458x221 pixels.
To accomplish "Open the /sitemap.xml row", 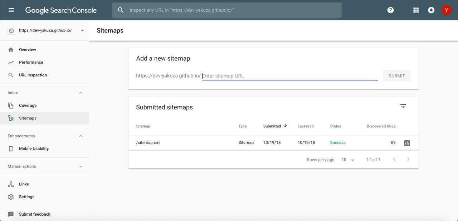I will coord(273,143).
